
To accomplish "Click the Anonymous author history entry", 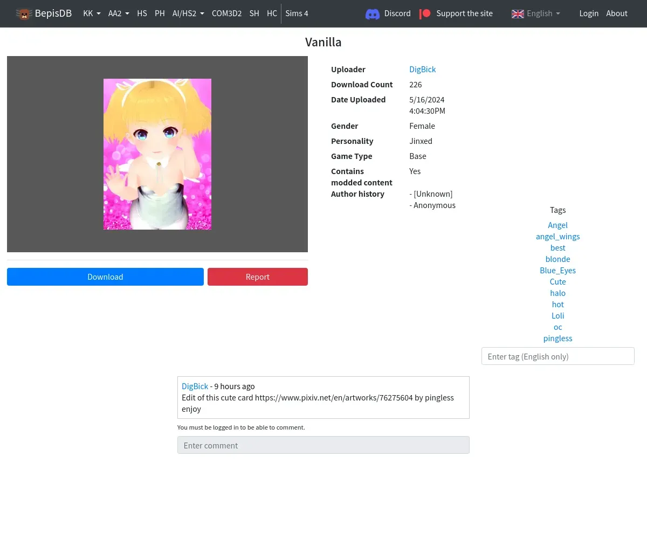I will point(432,205).
